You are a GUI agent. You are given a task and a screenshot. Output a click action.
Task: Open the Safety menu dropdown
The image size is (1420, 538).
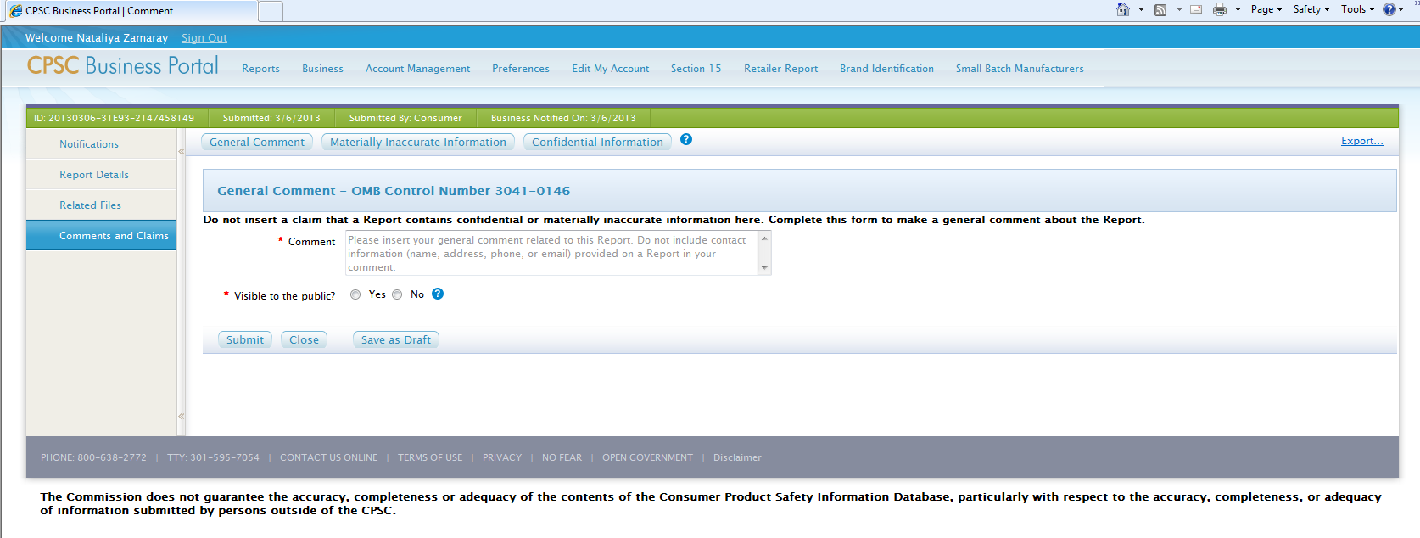(1311, 9)
